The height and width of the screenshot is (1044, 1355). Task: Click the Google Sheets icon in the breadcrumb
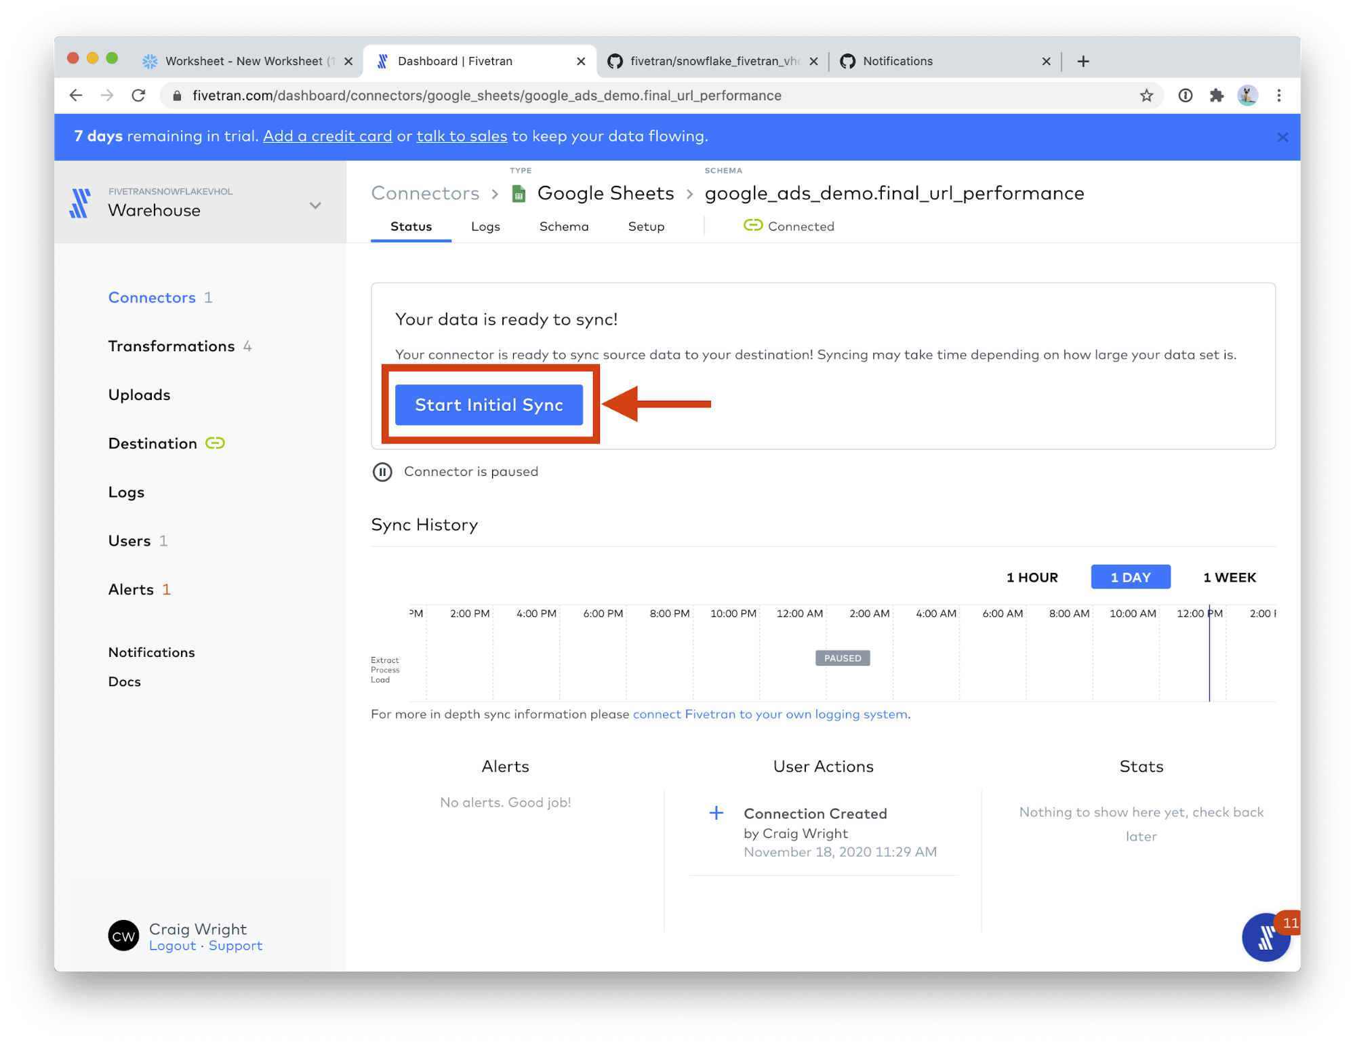[x=519, y=195]
